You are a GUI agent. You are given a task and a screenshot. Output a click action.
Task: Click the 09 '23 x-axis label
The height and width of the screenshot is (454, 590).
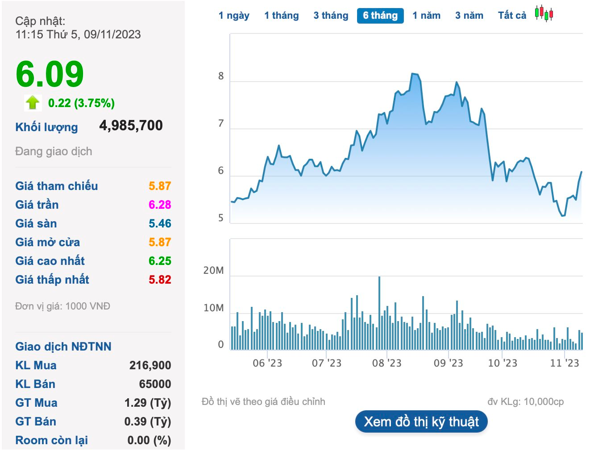click(448, 363)
